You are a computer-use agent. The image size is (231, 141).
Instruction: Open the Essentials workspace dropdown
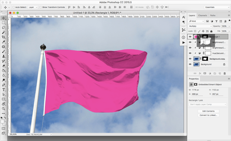(217, 7)
